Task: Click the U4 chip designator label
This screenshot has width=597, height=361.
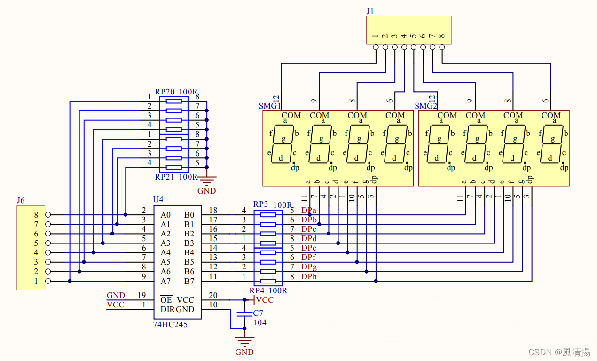Action: tap(158, 200)
